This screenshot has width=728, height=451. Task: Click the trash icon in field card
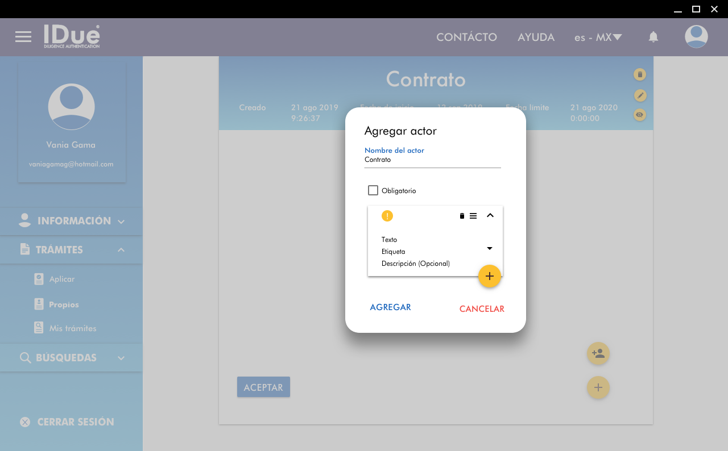click(x=462, y=216)
